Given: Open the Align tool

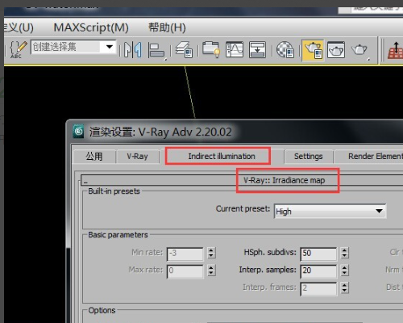Looking at the screenshot, I should 156,50.
